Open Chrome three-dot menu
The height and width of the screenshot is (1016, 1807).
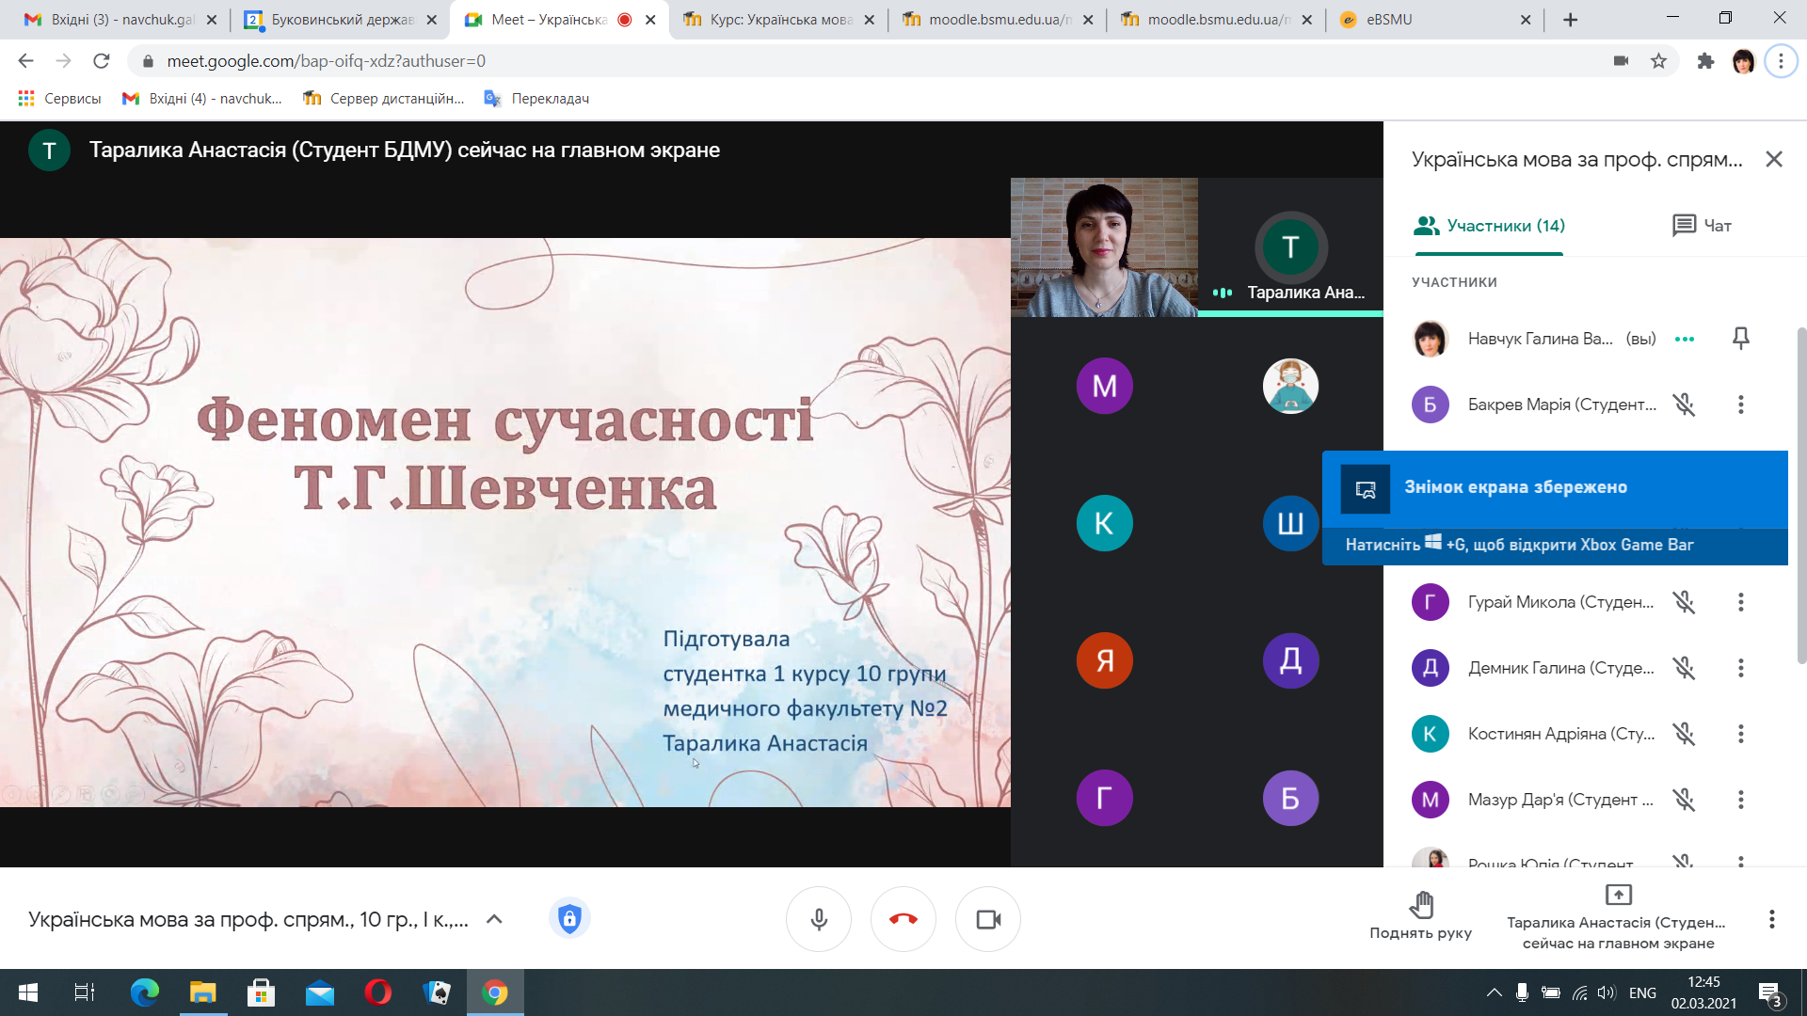1780,61
